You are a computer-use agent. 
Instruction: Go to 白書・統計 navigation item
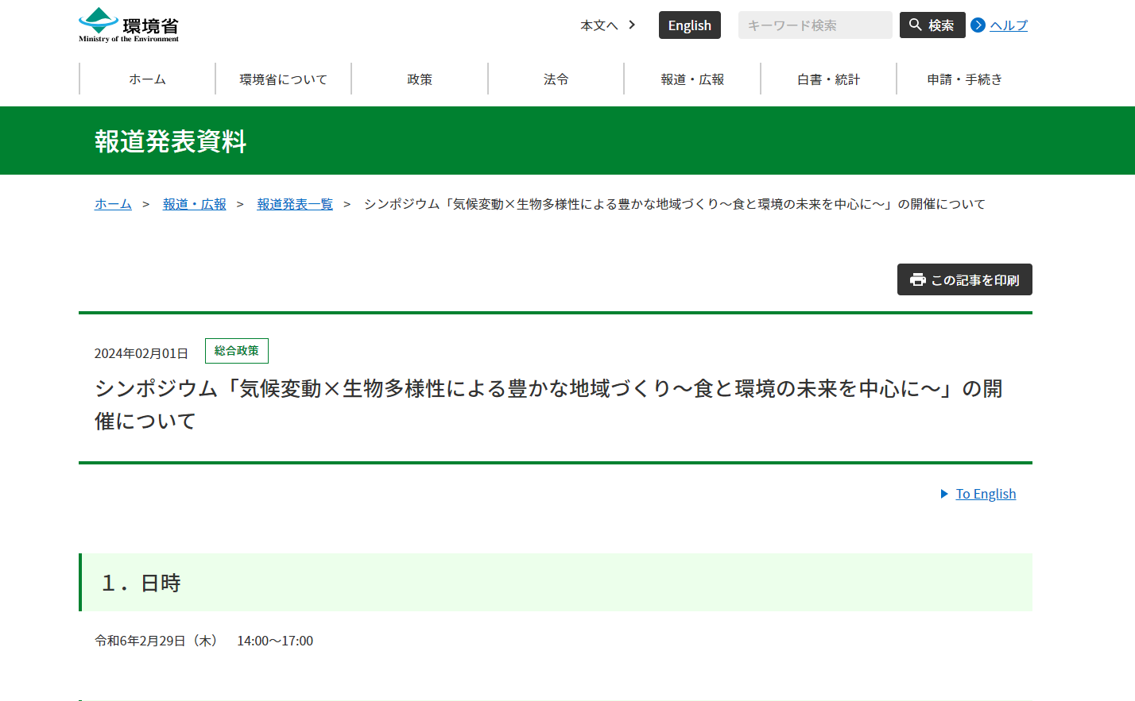coord(828,79)
